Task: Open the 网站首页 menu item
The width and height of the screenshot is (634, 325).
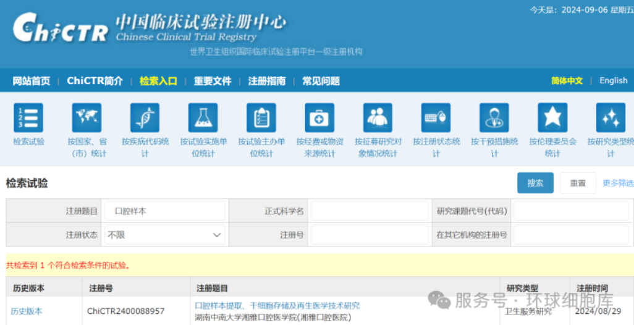Action: pyautogui.click(x=32, y=81)
